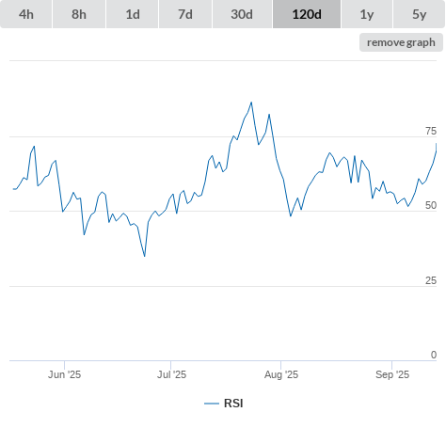Switch to the 8h time range
The height and width of the screenshot is (428, 446).
click(79, 14)
